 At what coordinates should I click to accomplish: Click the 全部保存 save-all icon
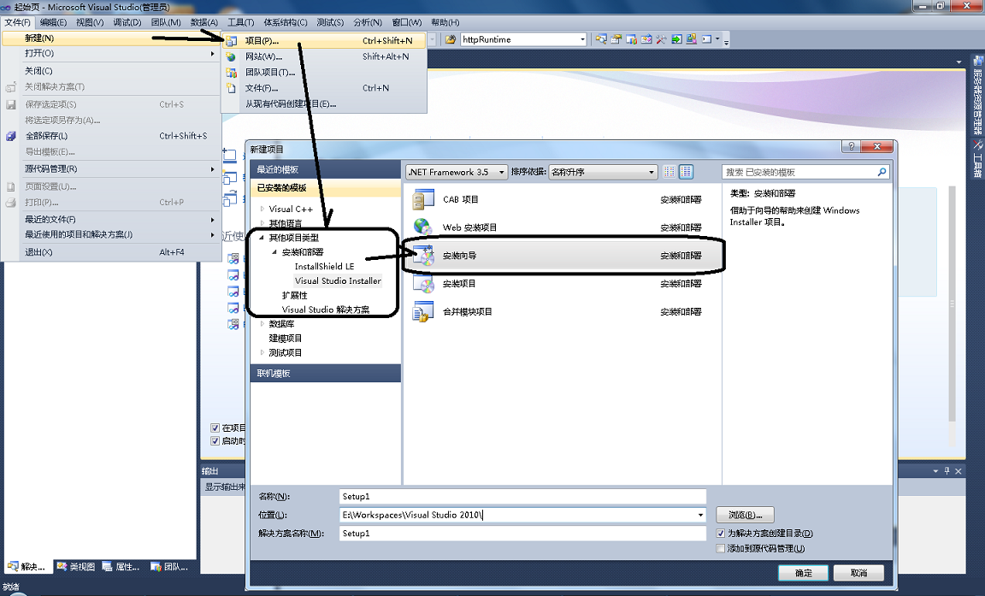tap(10, 136)
